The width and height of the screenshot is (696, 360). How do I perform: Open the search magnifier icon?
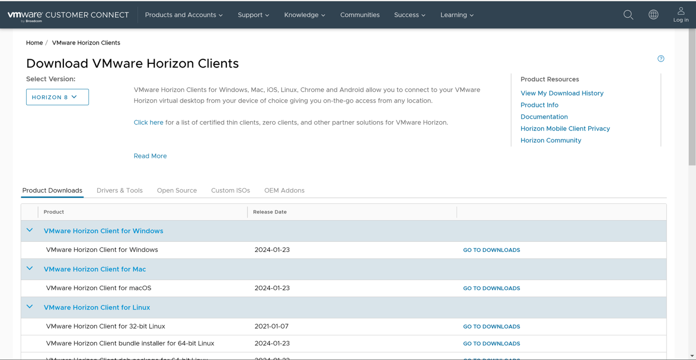pos(628,14)
